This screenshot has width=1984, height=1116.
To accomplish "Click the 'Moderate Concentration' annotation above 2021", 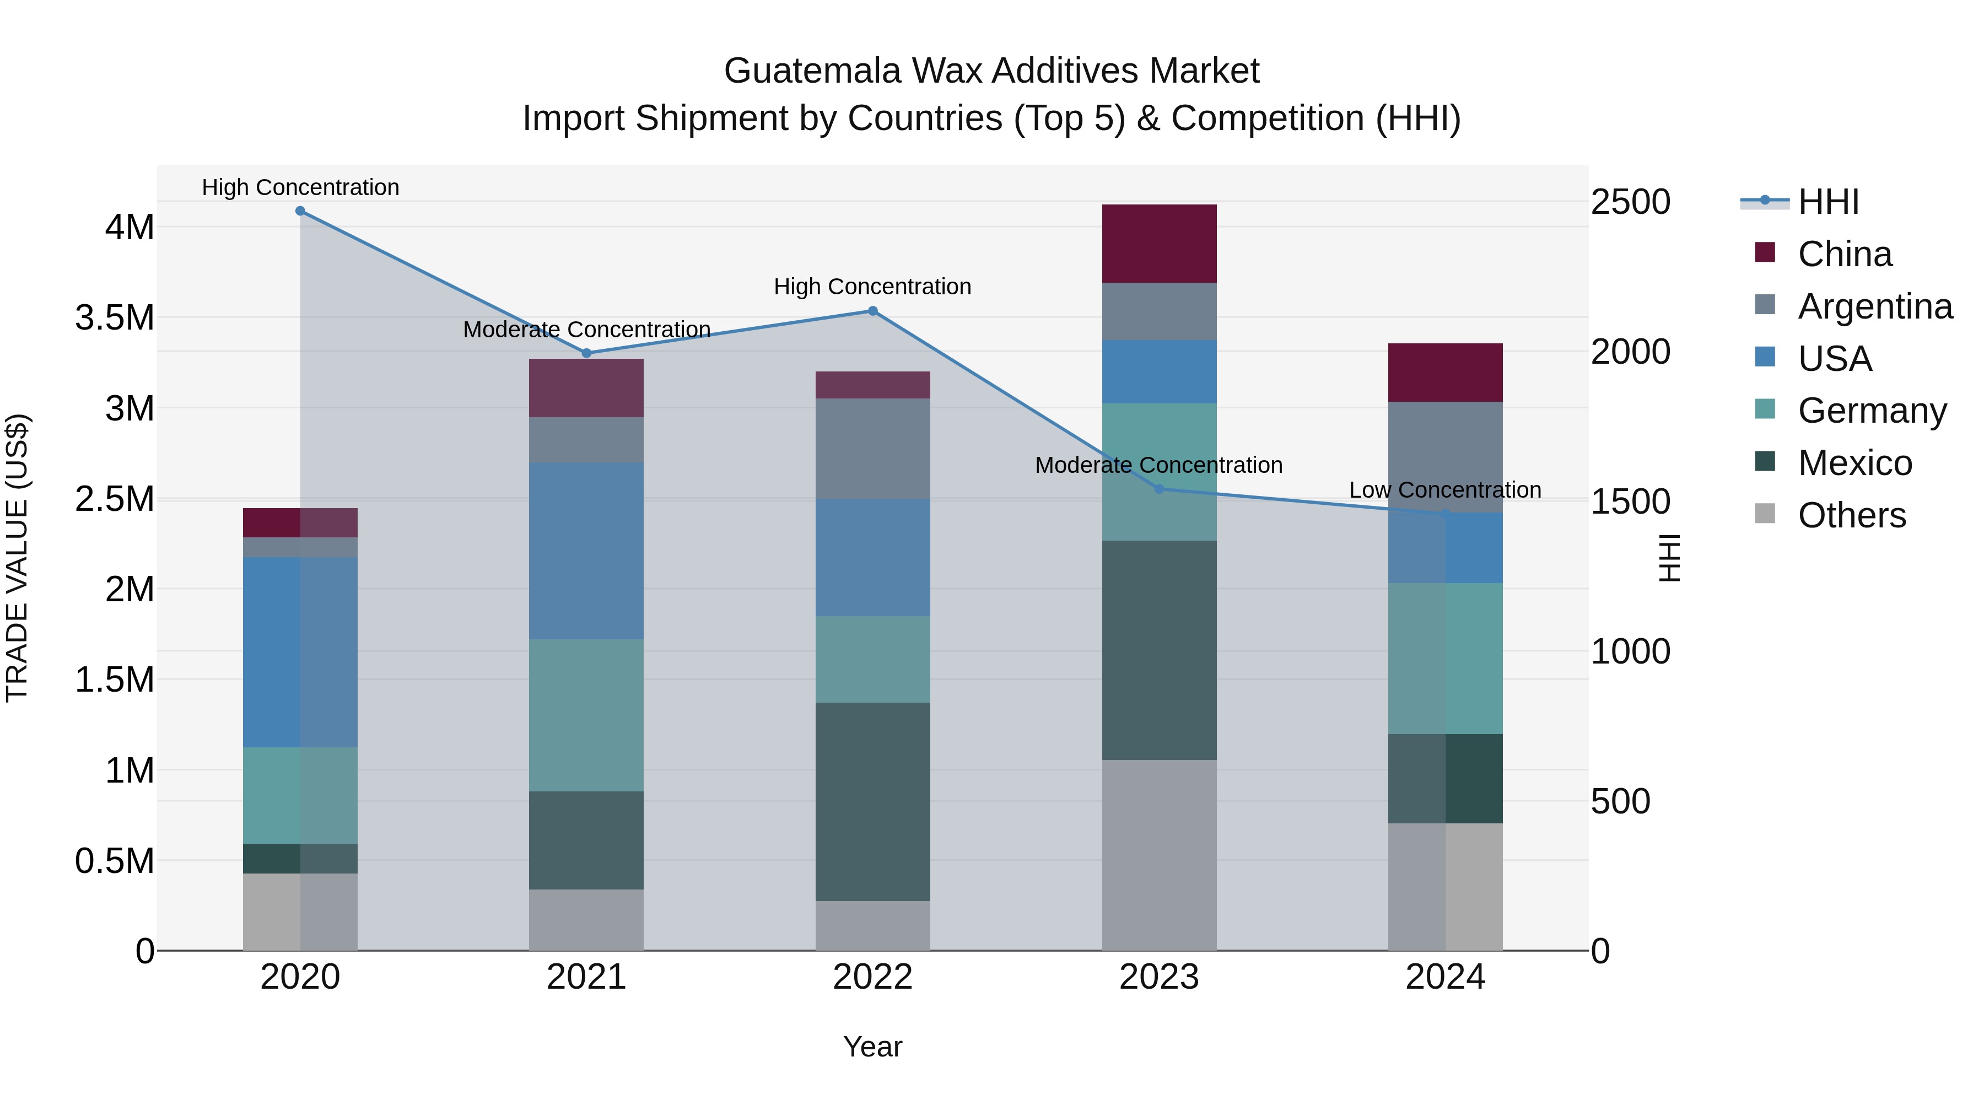I will tap(587, 330).
